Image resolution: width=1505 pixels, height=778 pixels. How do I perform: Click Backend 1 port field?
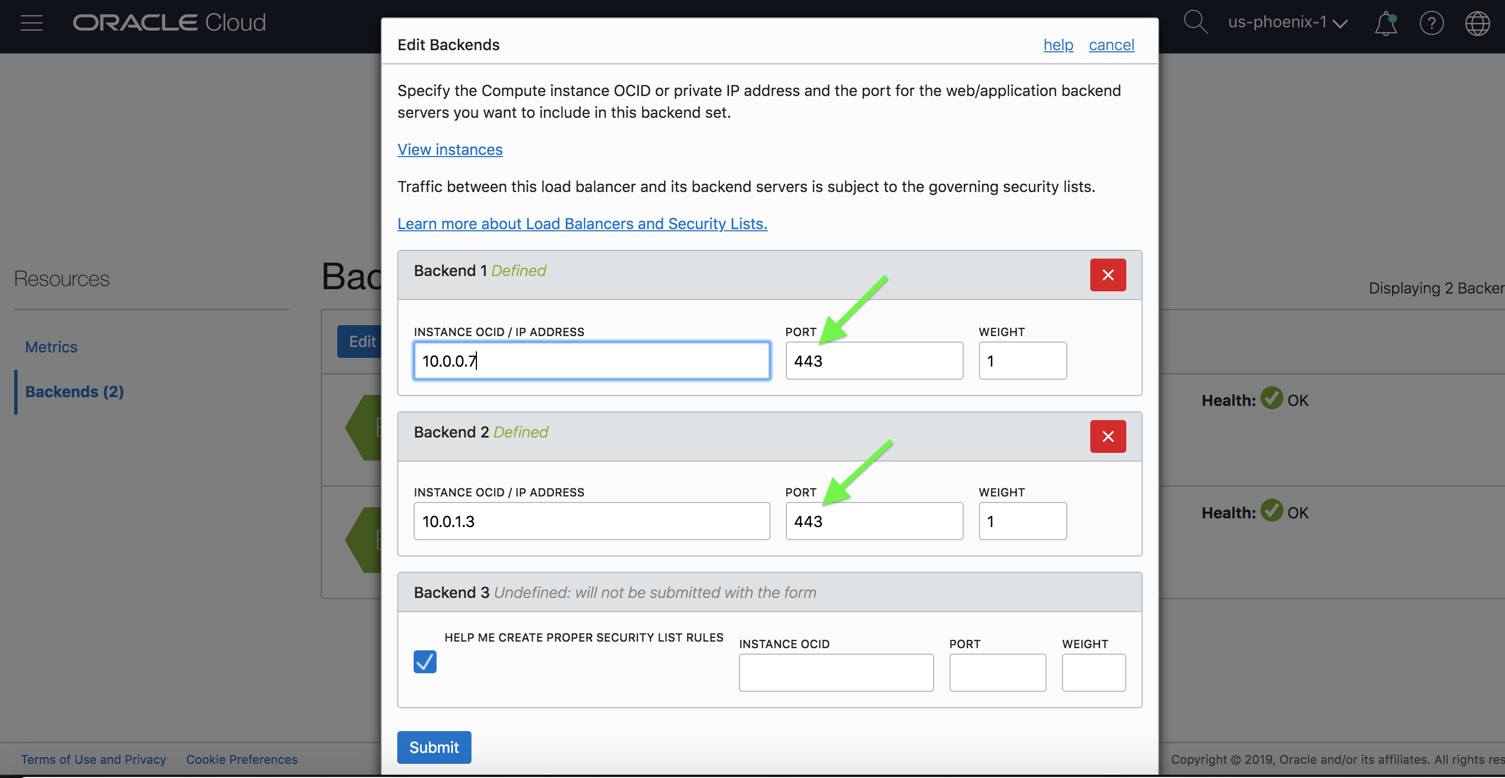coord(874,361)
